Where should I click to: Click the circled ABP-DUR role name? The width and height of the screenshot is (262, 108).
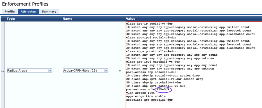click(163, 89)
